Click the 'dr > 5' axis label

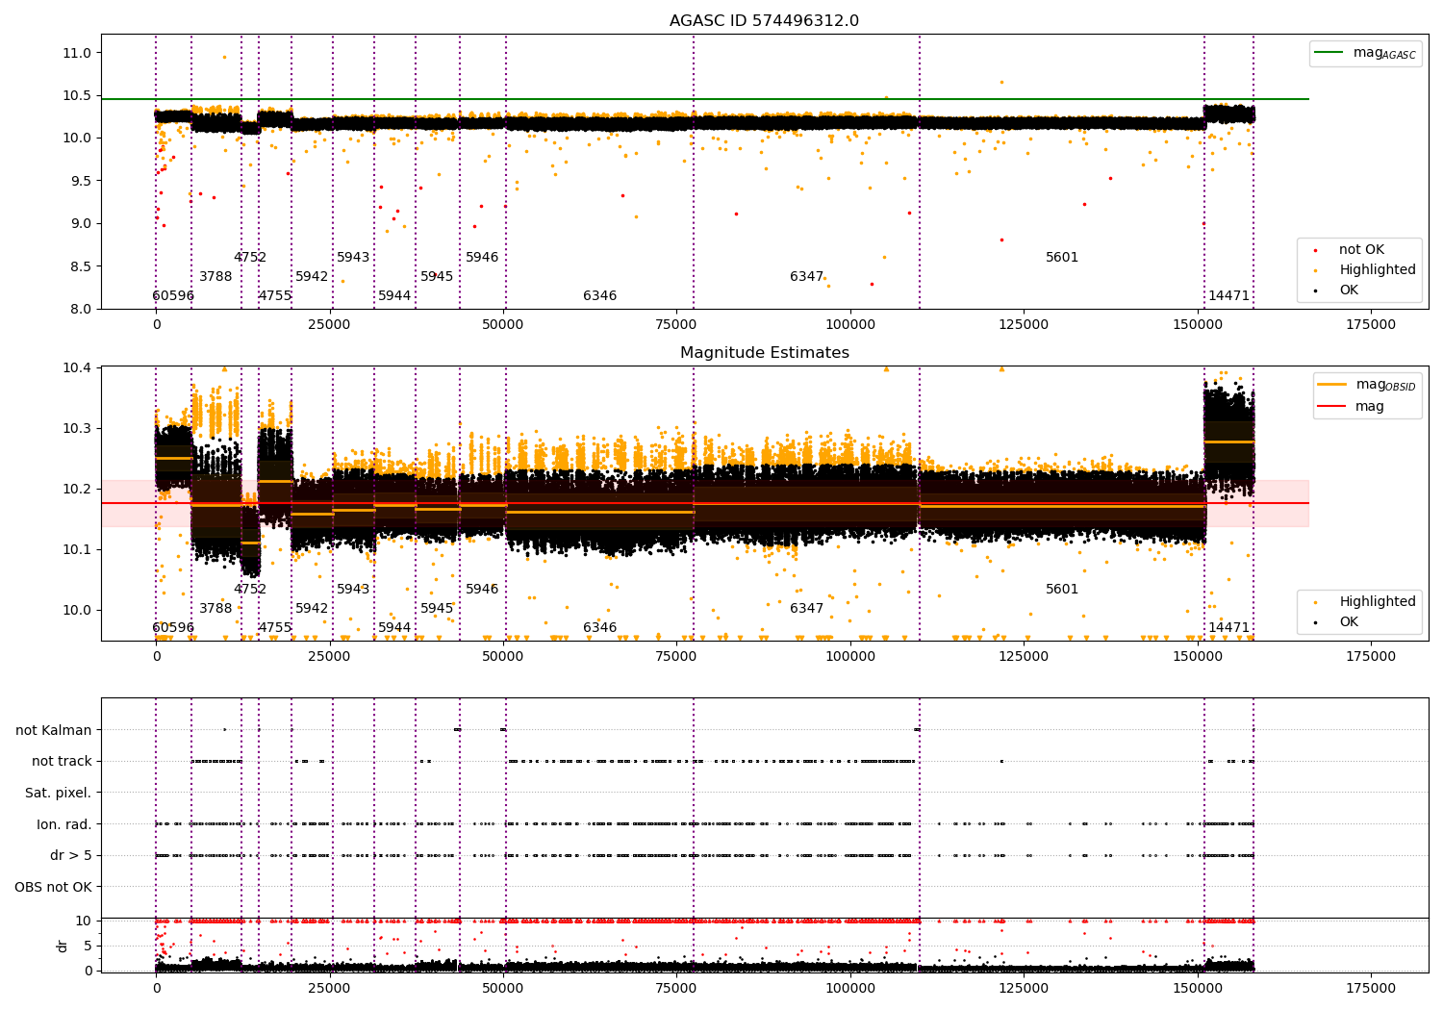(x=71, y=855)
